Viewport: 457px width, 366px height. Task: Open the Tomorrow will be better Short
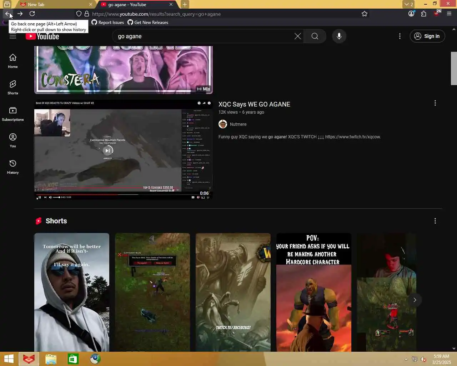(72, 292)
